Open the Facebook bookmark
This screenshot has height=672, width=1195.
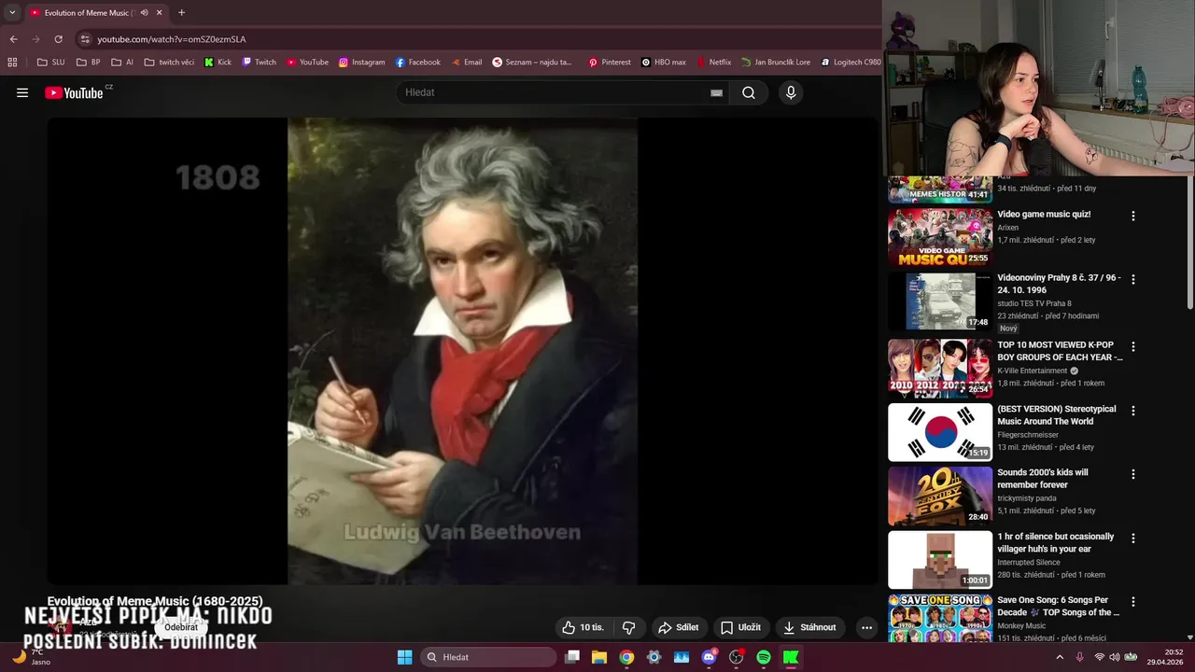coord(417,63)
